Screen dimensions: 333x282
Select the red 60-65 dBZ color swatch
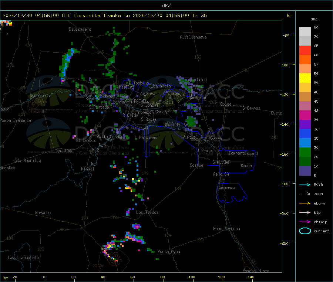pos(305,50)
